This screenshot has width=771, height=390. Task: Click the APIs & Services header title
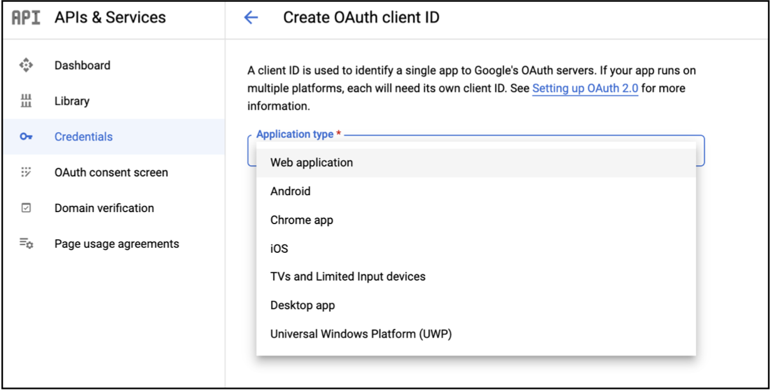coord(110,17)
